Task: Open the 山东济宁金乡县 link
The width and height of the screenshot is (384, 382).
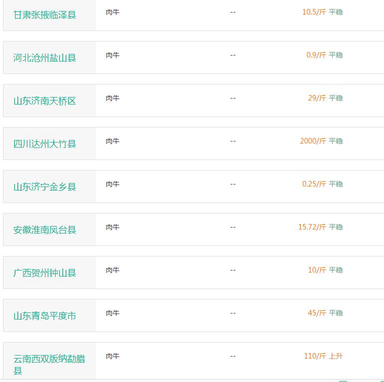Action: pyautogui.click(x=44, y=187)
